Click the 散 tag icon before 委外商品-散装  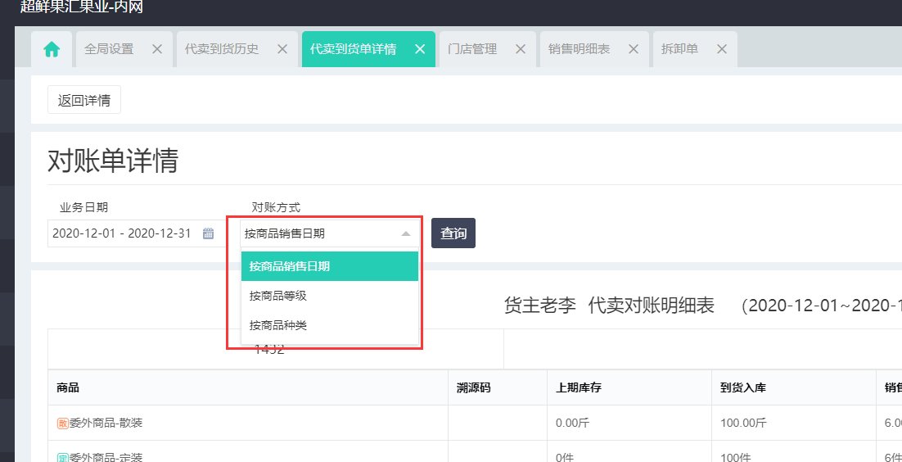63,423
